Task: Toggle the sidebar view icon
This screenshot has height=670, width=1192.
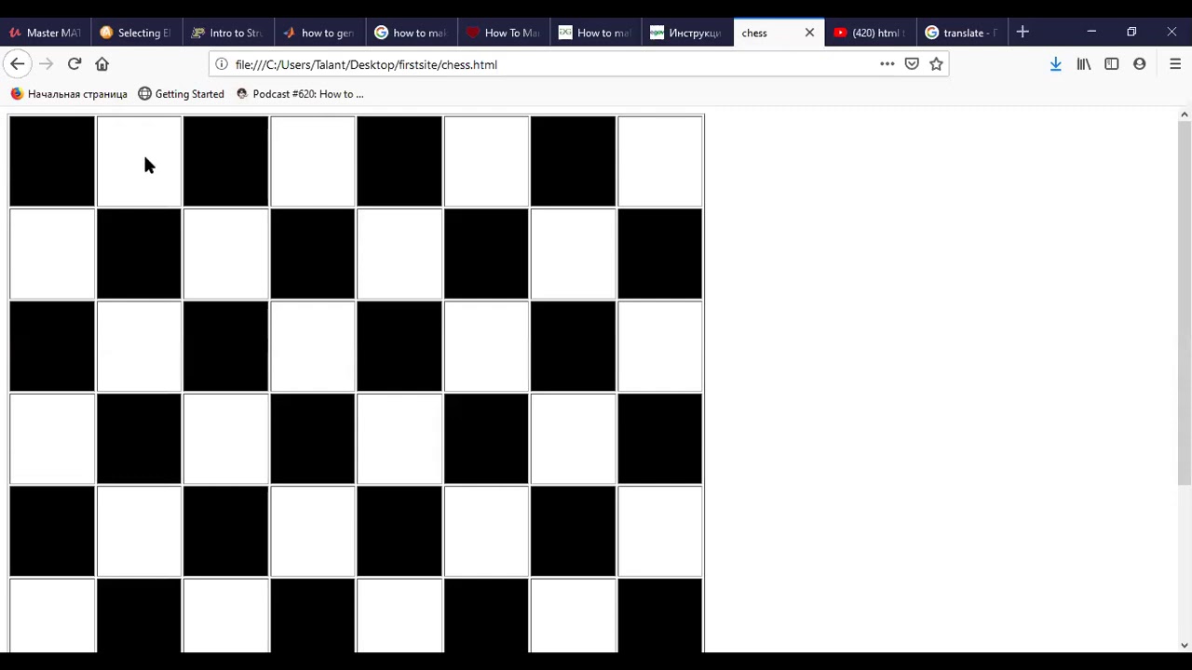Action: tap(1112, 64)
